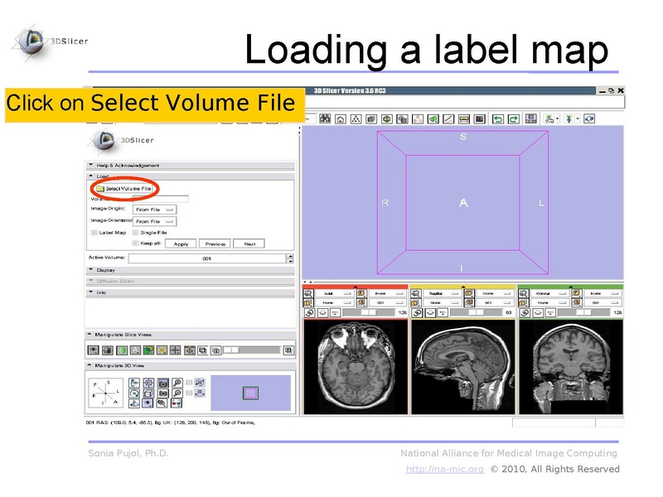Toggle slice visibility eye in the Axial viewer controls
The width and height of the screenshot is (663, 497).
324,311
